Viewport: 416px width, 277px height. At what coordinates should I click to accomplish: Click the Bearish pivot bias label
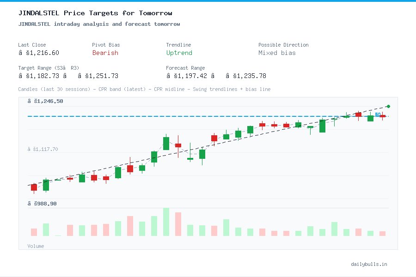coord(105,53)
